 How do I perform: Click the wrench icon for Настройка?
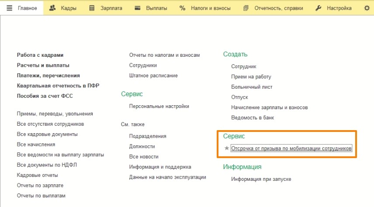(x=318, y=8)
